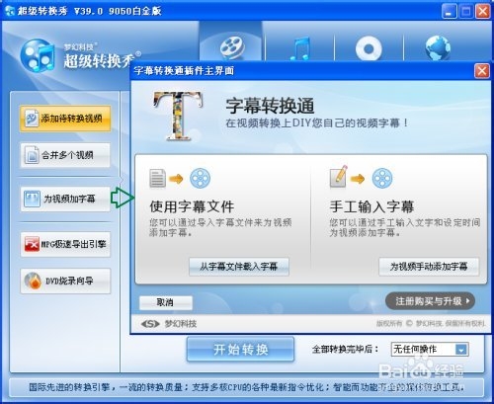Start conversion with 开始转换 button
The width and height of the screenshot is (494, 404).
click(x=240, y=349)
